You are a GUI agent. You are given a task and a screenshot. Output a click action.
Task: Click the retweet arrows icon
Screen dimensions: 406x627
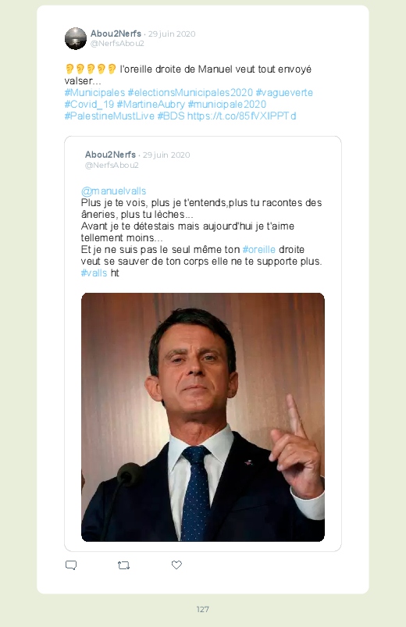(123, 565)
